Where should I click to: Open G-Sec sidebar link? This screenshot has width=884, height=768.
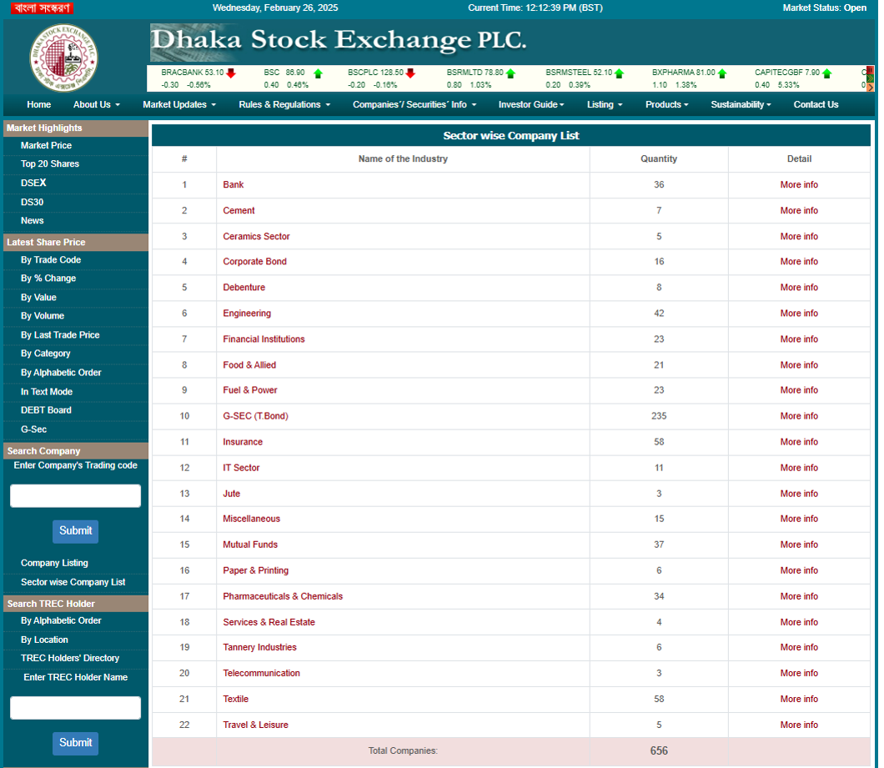[34, 429]
